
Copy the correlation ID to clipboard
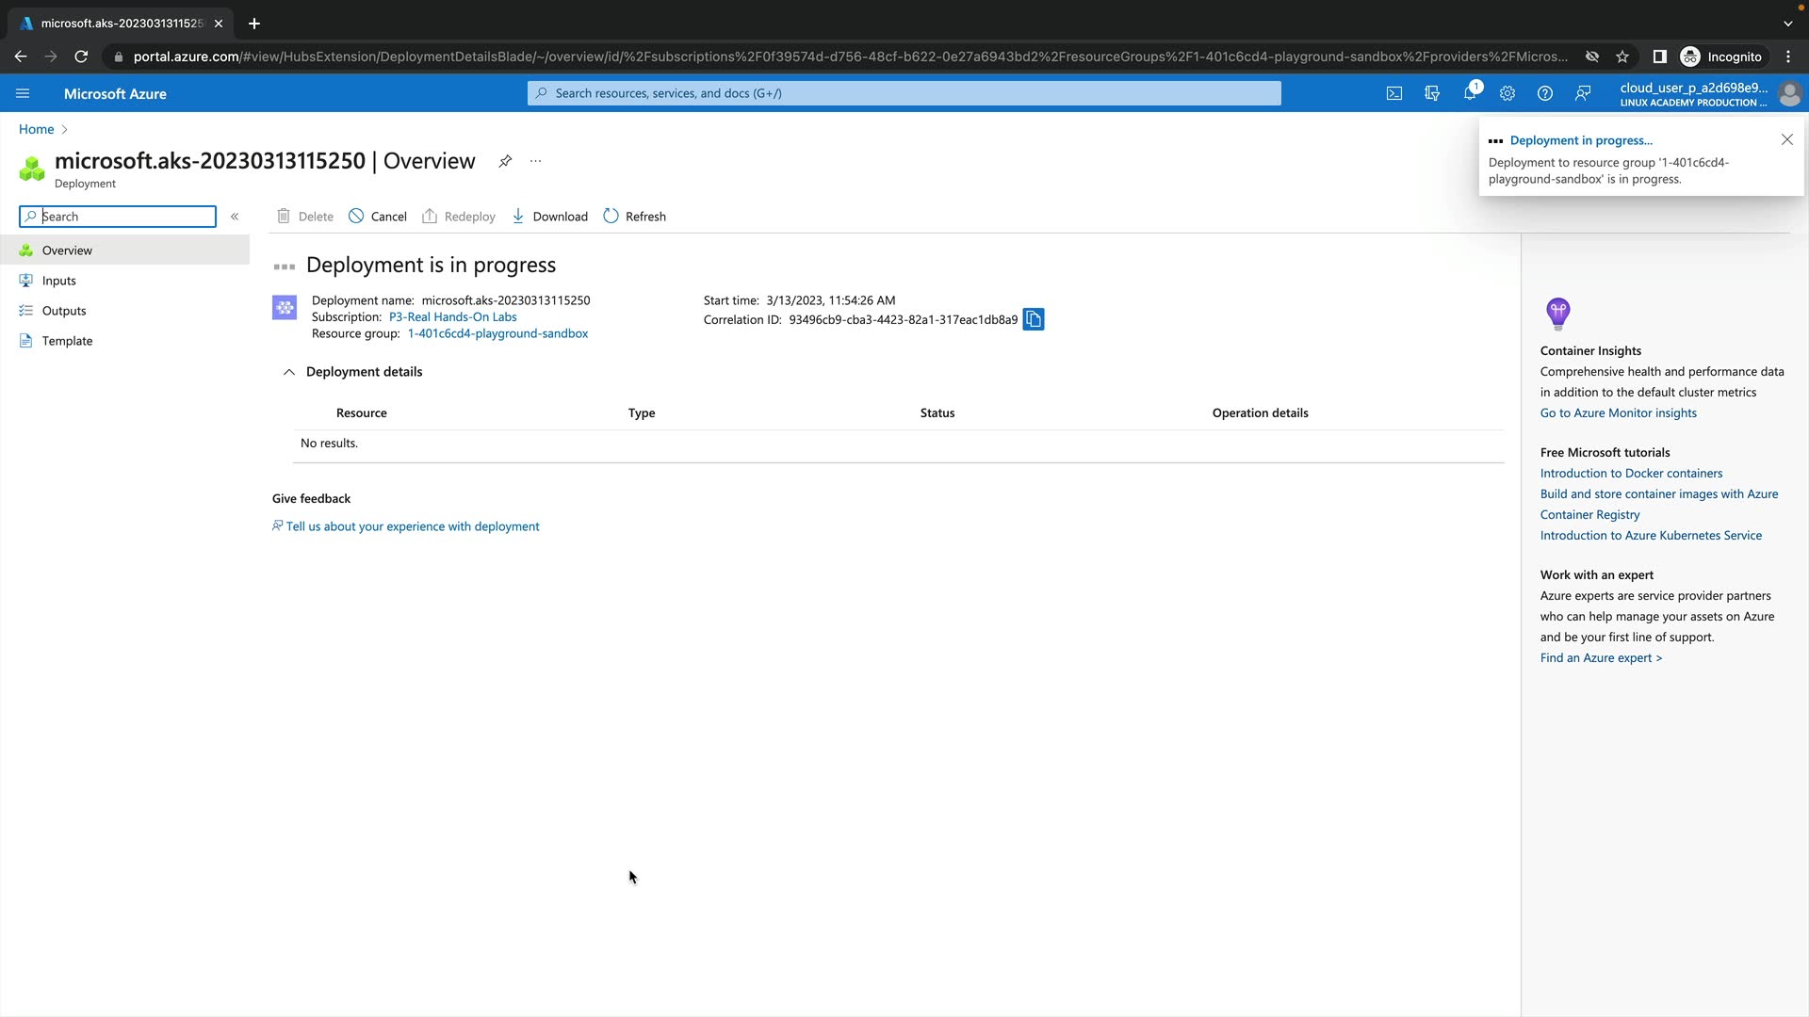[x=1034, y=319]
